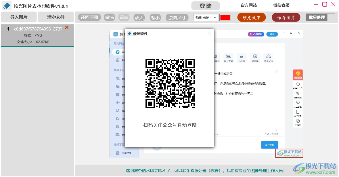The width and height of the screenshot is (339, 177).
Task: Import a picture with 导入图片
Action: [x=19, y=17]
